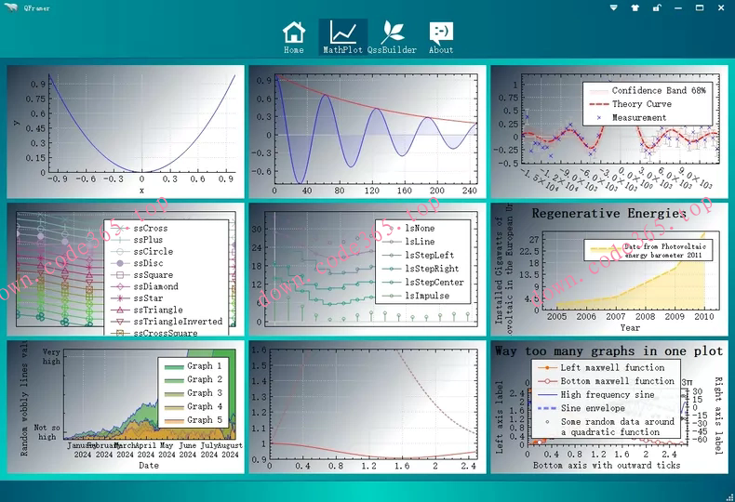Click the QFramer logo in title bar

point(12,7)
